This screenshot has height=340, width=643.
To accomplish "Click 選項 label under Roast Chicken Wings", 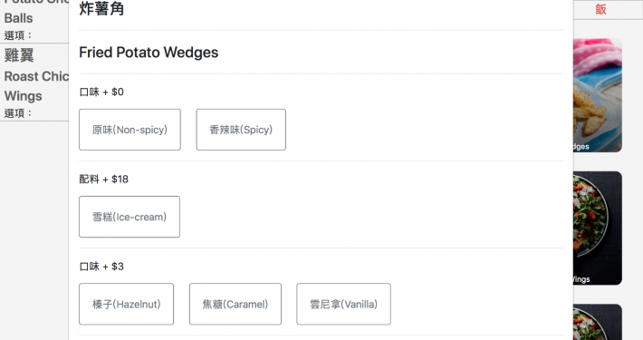I will [x=17, y=113].
